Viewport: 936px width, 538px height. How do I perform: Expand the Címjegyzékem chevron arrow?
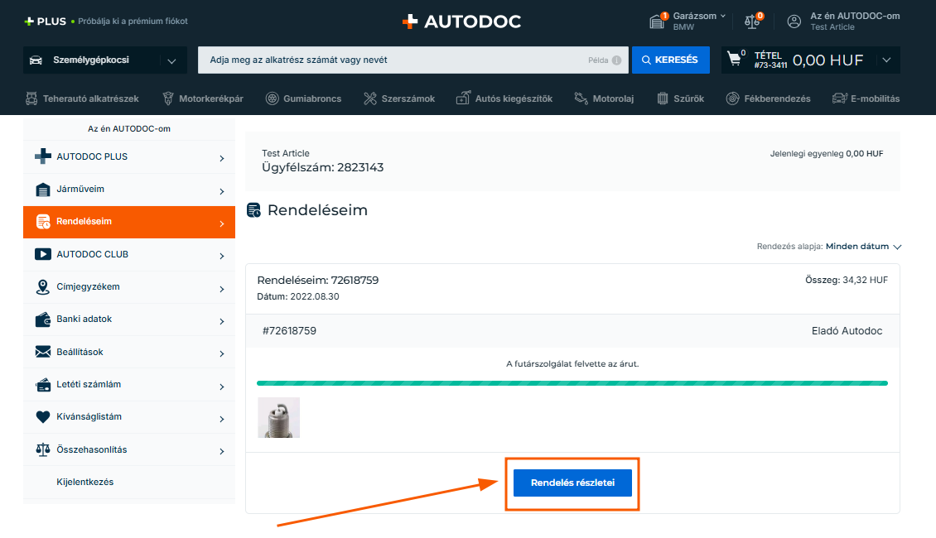click(x=221, y=289)
